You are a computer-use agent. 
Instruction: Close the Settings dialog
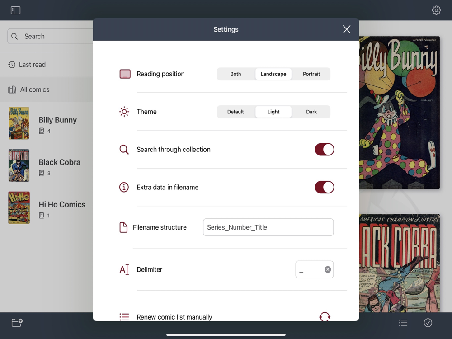[347, 29]
